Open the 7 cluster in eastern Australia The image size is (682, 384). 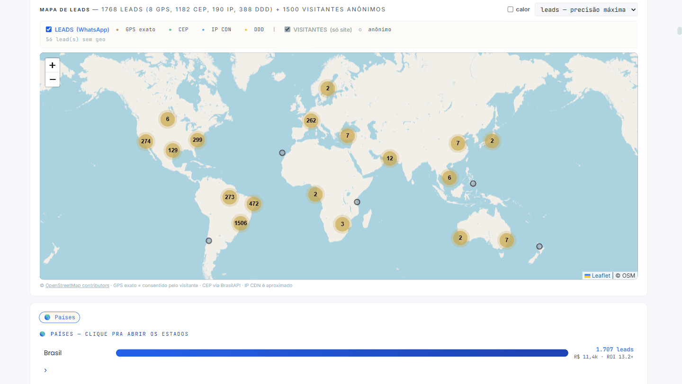tap(507, 240)
